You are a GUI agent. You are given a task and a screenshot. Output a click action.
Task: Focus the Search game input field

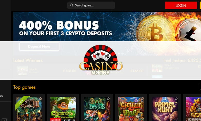(x=91, y=5)
